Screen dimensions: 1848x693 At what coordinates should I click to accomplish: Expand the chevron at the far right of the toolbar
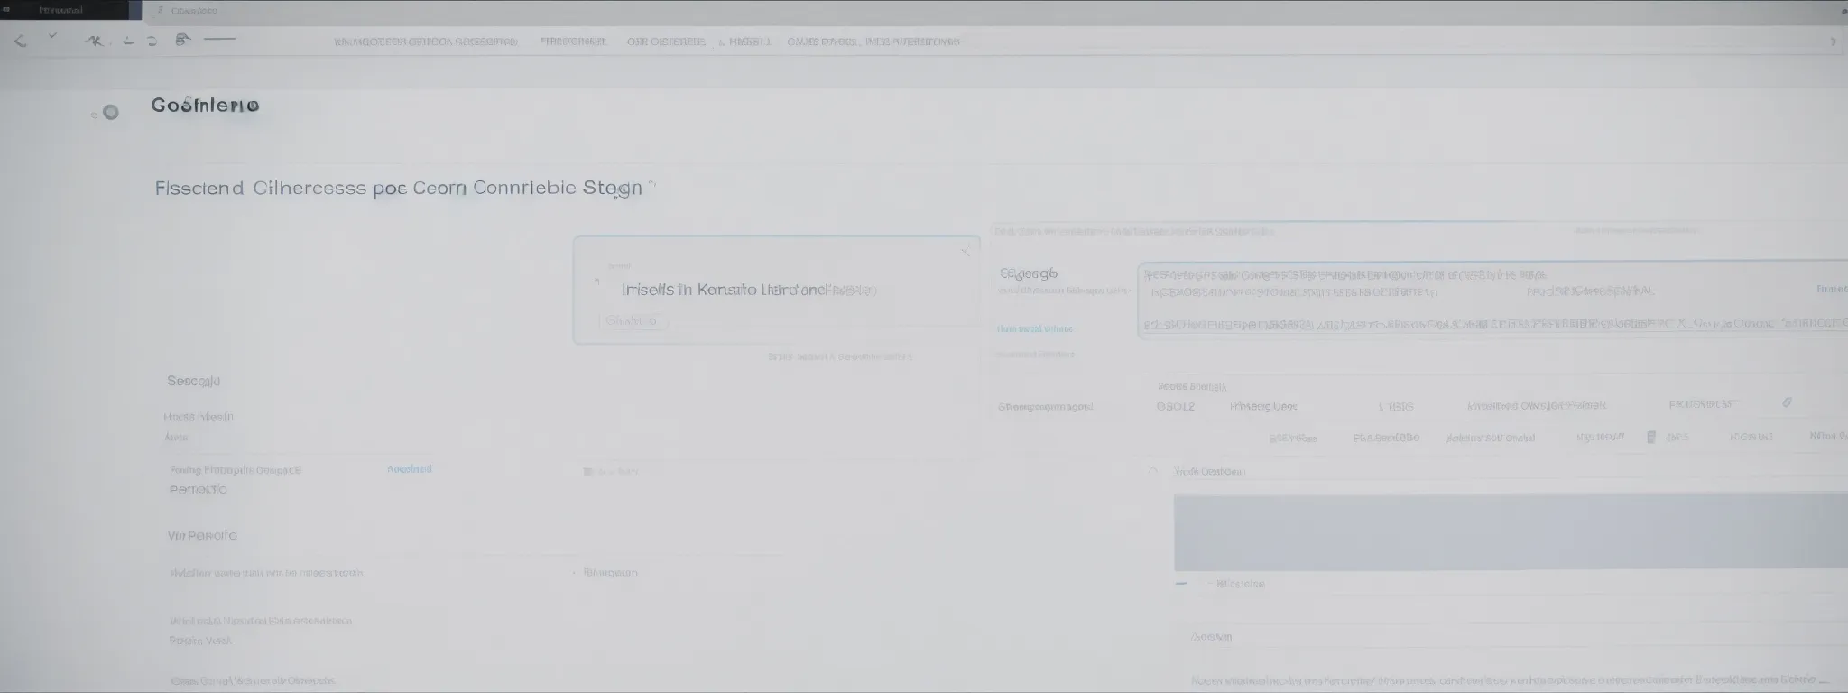point(1833,42)
